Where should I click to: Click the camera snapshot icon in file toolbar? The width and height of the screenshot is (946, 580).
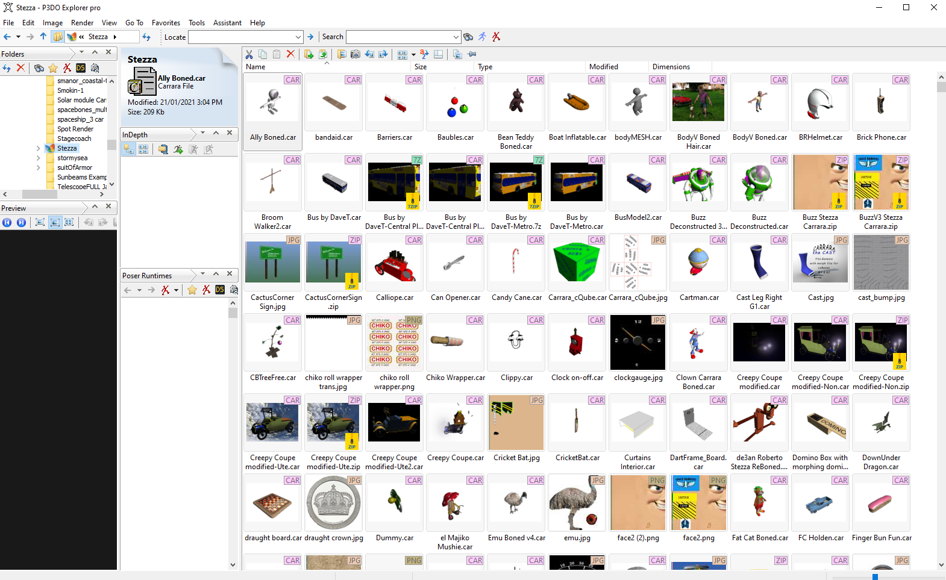[356, 54]
